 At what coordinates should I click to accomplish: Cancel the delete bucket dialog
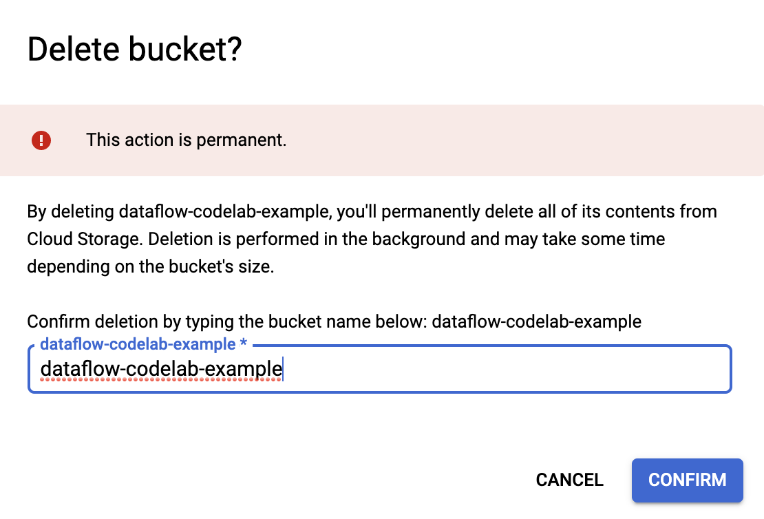point(569,480)
